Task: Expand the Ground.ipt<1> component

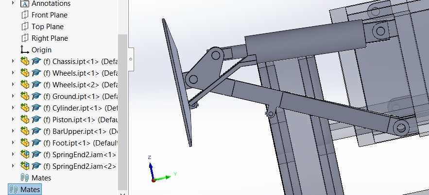Action: (x=13, y=96)
